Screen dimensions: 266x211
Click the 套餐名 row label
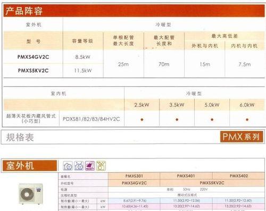point(65,177)
